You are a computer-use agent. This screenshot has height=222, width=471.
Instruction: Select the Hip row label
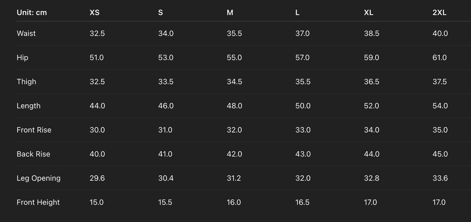(x=22, y=58)
